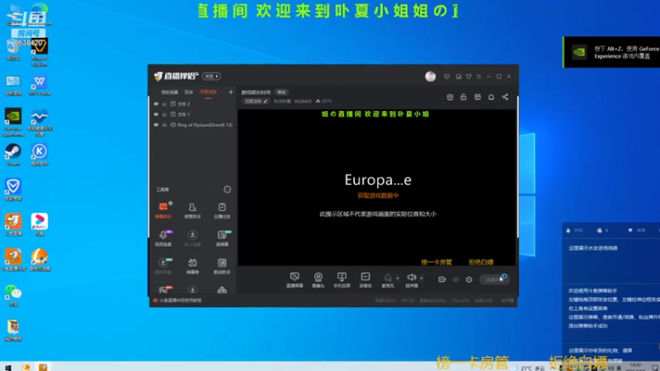Viewport: 660px width, 371px height.
Task: Open the Windows Start menu
Action: coord(8,367)
